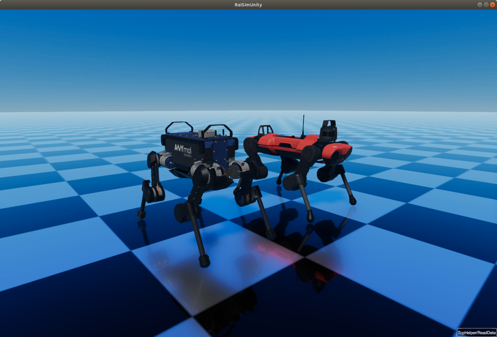This screenshot has height=337, width=497.
Task: Close the RaiSimUnity window
Action: pos(492,5)
